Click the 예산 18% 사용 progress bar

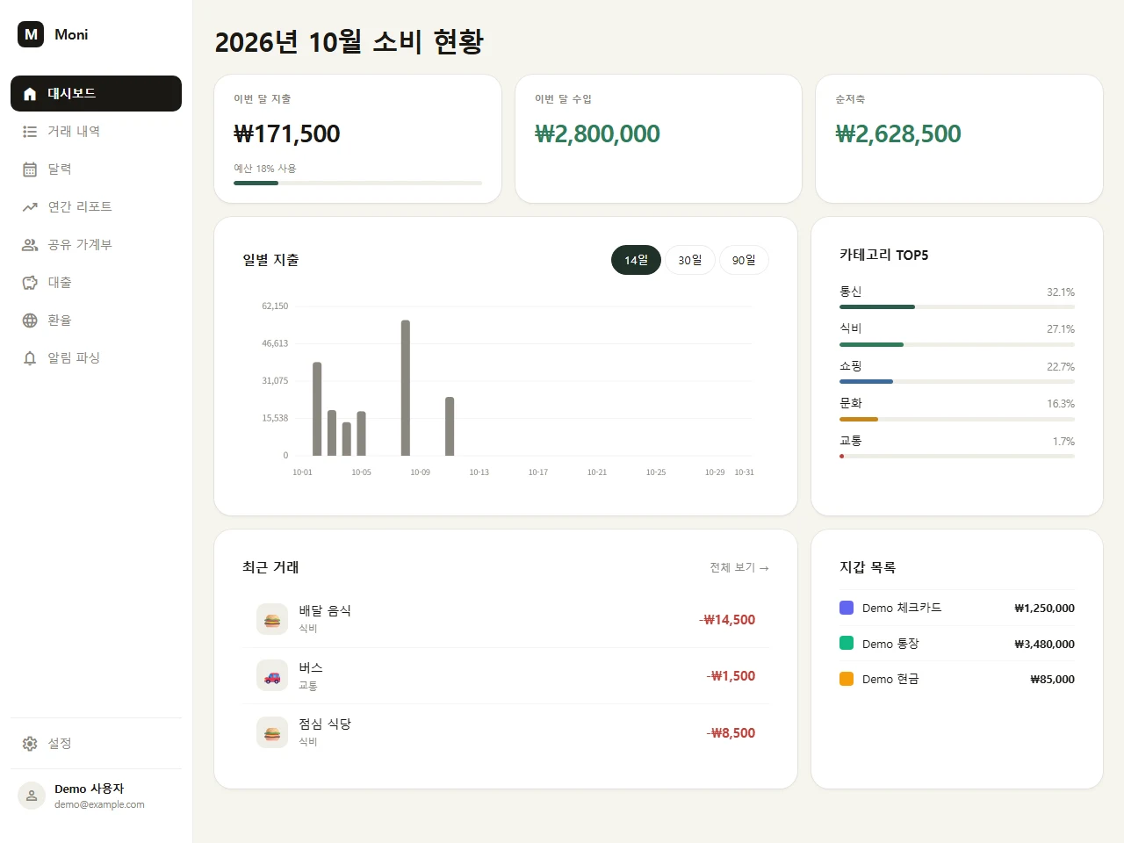[x=357, y=183]
